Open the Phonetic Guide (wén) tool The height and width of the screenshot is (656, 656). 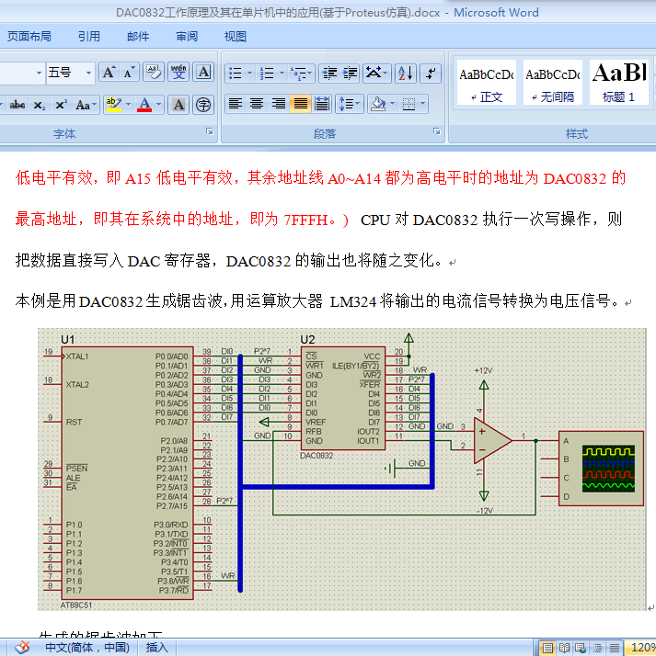pyautogui.click(x=178, y=73)
